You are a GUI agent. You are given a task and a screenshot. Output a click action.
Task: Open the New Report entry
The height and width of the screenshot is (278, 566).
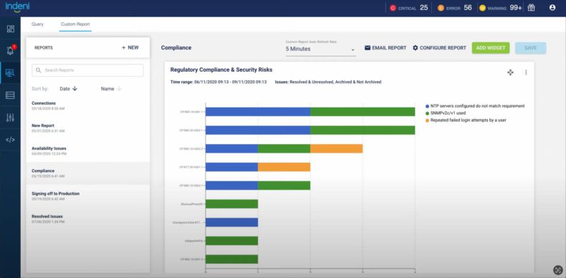click(87, 128)
